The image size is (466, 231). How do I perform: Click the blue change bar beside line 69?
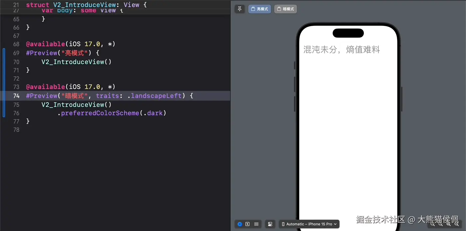tap(4, 53)
